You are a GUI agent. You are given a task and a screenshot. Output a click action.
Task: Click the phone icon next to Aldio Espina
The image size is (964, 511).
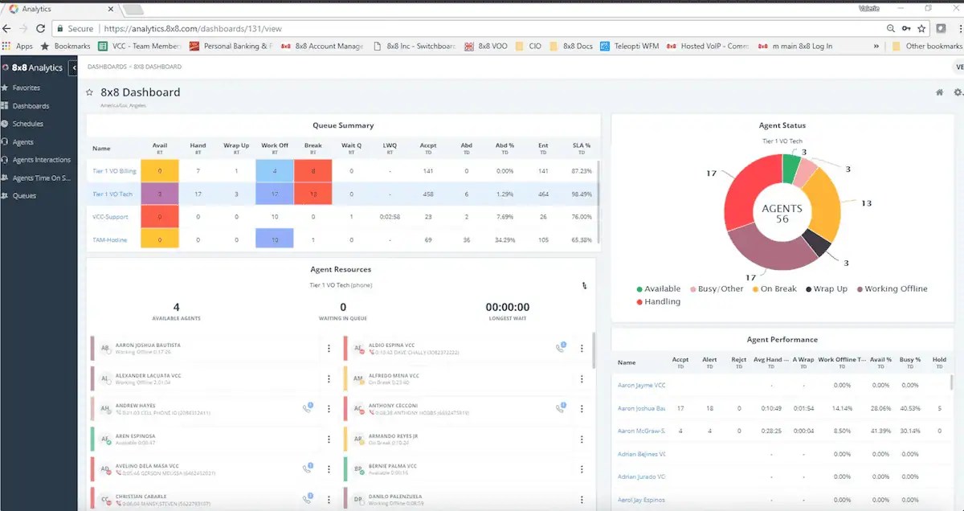click(x=561, y=348)
